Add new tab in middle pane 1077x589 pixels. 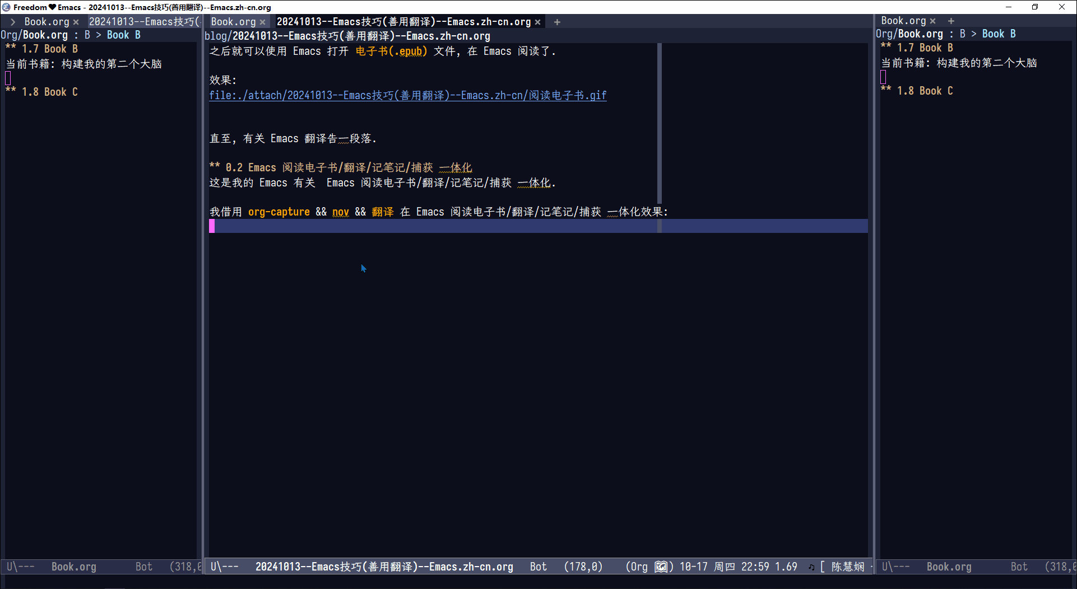tap(557, 22)
